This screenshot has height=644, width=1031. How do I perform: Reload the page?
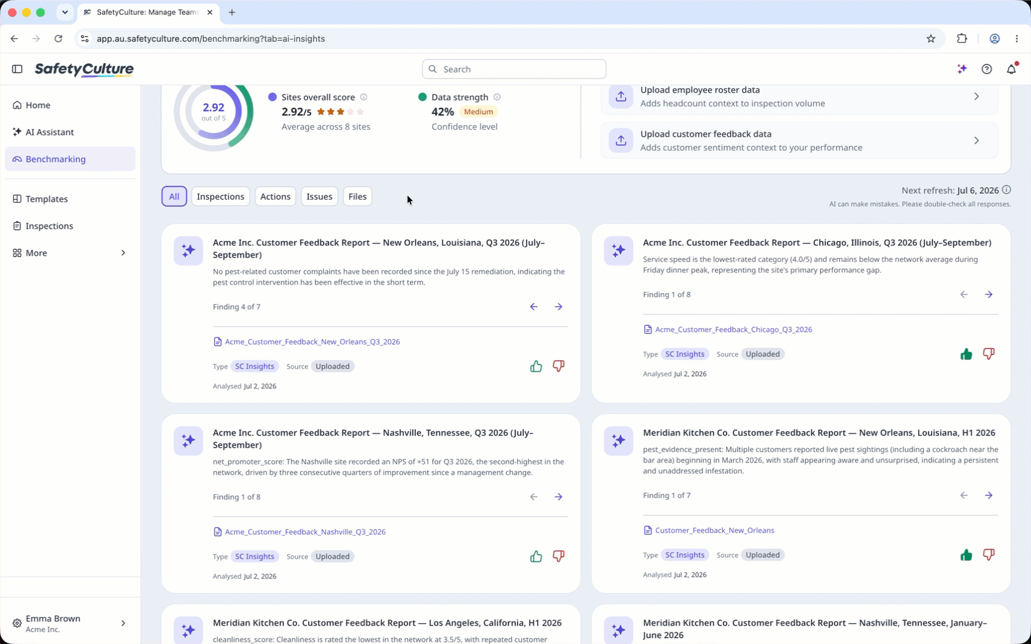pos(58,39)
